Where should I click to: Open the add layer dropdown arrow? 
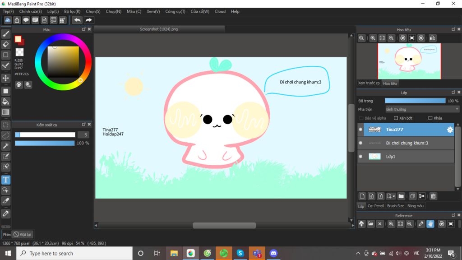(393, 196)
